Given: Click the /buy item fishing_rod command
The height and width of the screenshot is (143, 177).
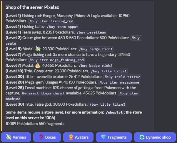Looking at the screenshot, I should 51,21.
